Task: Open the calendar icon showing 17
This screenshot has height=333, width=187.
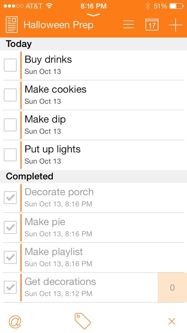Action: pos(152,25)
